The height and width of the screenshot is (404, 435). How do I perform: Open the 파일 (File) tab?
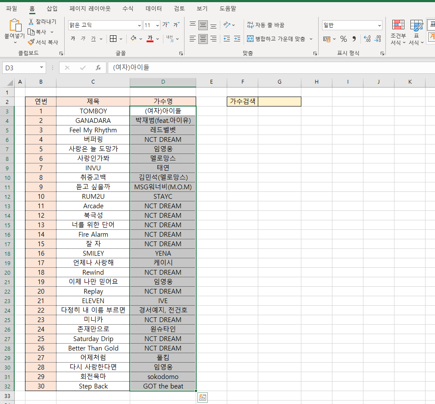click(x=12, y=9)
